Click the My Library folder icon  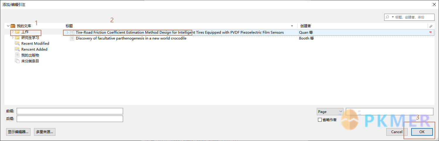coord(13,26)
